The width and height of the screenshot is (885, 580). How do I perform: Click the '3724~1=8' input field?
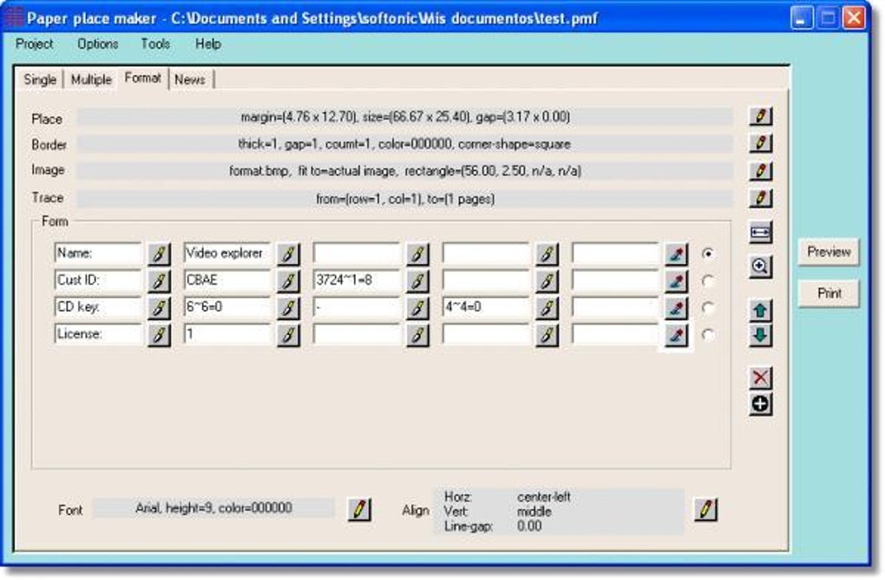[357, 280]
